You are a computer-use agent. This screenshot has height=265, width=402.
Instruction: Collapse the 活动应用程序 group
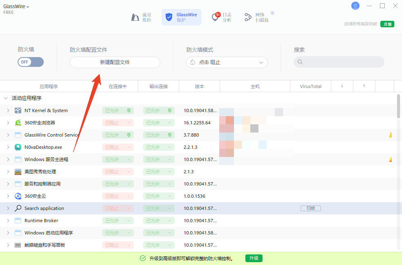click(x=6, y=98)
